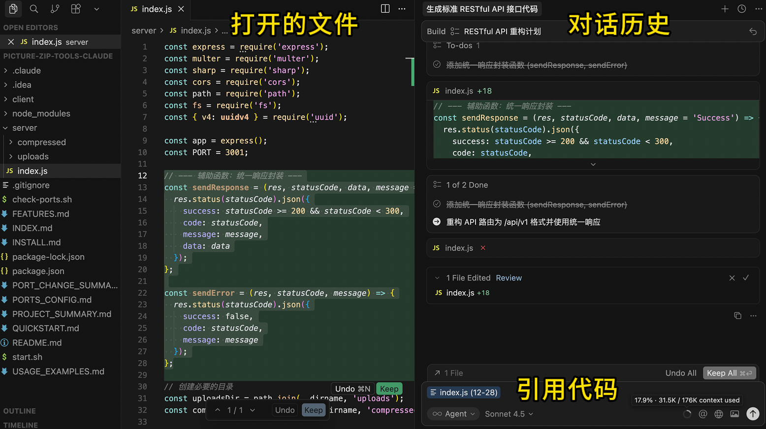This screenshot has width=766, height=429.
Task: Attach an image using the picture icon
Action: (x=734, y=414)
